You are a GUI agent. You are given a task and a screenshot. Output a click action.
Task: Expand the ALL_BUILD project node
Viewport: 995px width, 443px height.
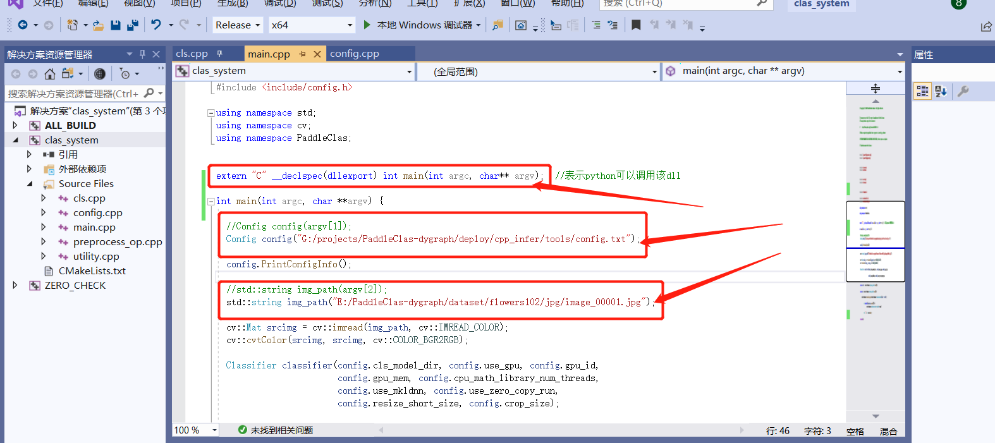pos(15,126)
